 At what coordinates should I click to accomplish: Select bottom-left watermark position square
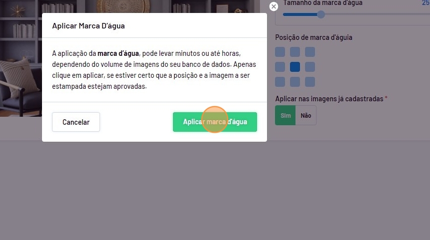tap(280, 81)
